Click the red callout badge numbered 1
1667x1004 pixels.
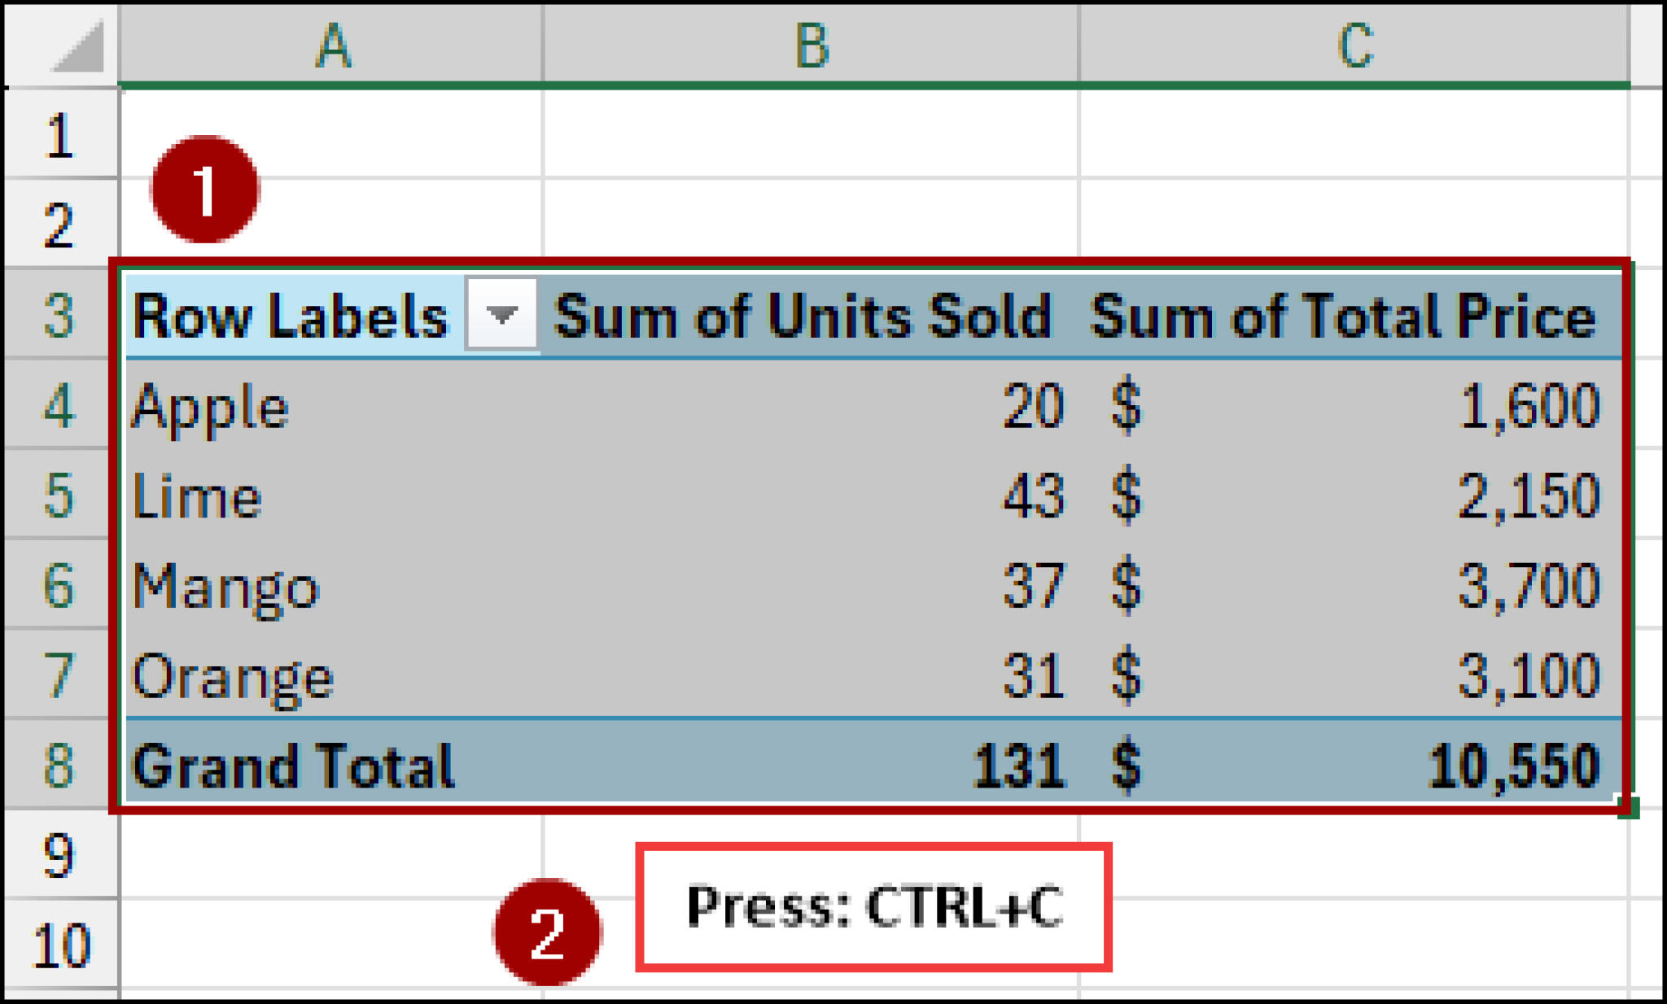(205, 190)
